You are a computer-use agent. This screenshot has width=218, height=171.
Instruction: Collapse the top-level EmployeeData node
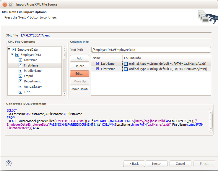(9, 49)
